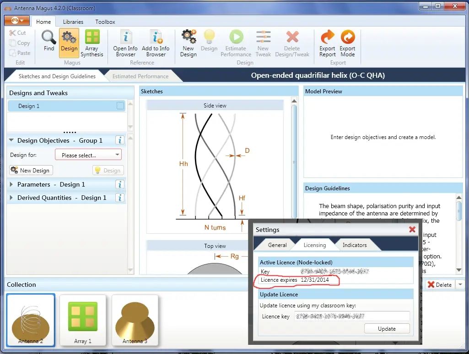The height and width of the screenshot is (354, 469).
Task: Open the Licensing settings tab
Action: click(315, 245)
